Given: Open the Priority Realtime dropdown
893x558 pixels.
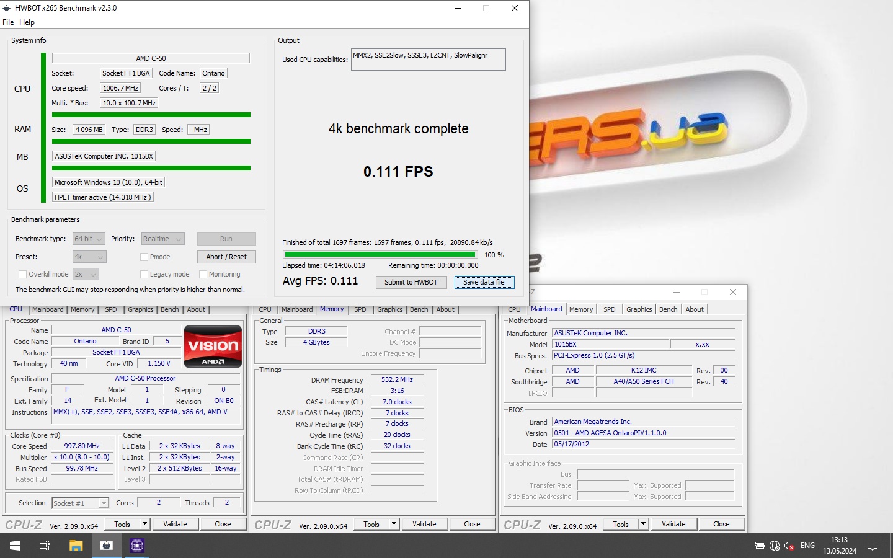Looking at the screenshot, I should pos(162,239).
